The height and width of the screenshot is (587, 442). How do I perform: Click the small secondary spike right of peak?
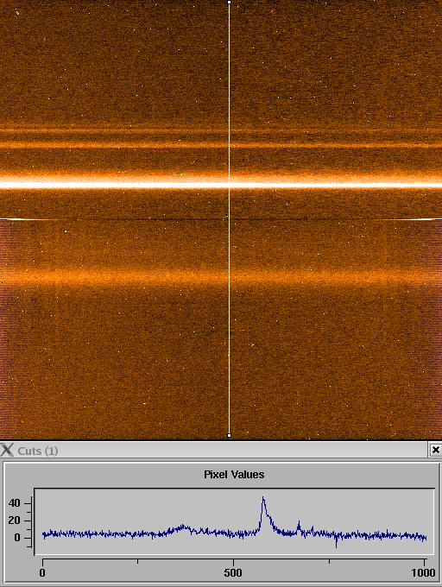[299, 523]
